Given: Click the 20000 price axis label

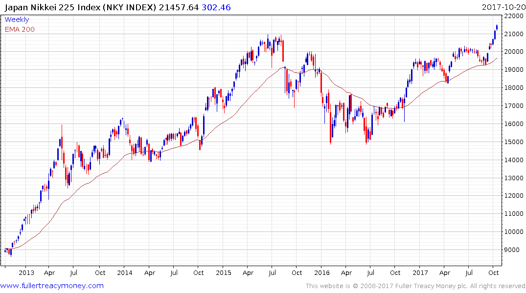Looking at the screenshot, I should click(514, 52).
